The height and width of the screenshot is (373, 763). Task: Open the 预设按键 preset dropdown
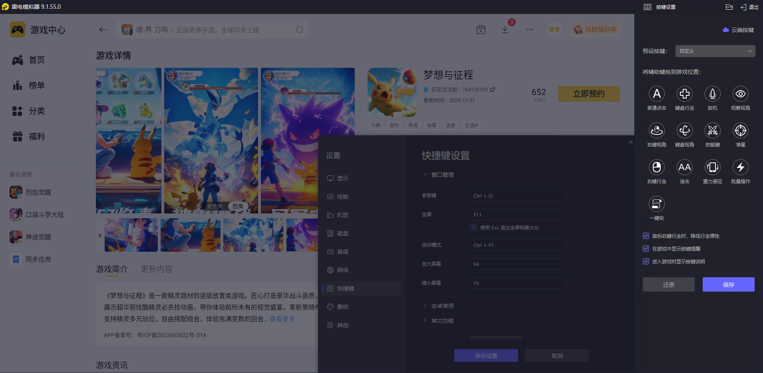(715, 51)
